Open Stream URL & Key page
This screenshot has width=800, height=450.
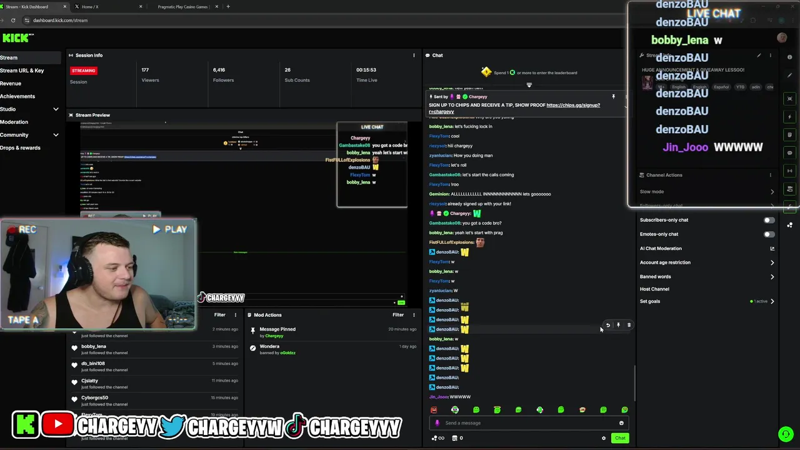22,71
